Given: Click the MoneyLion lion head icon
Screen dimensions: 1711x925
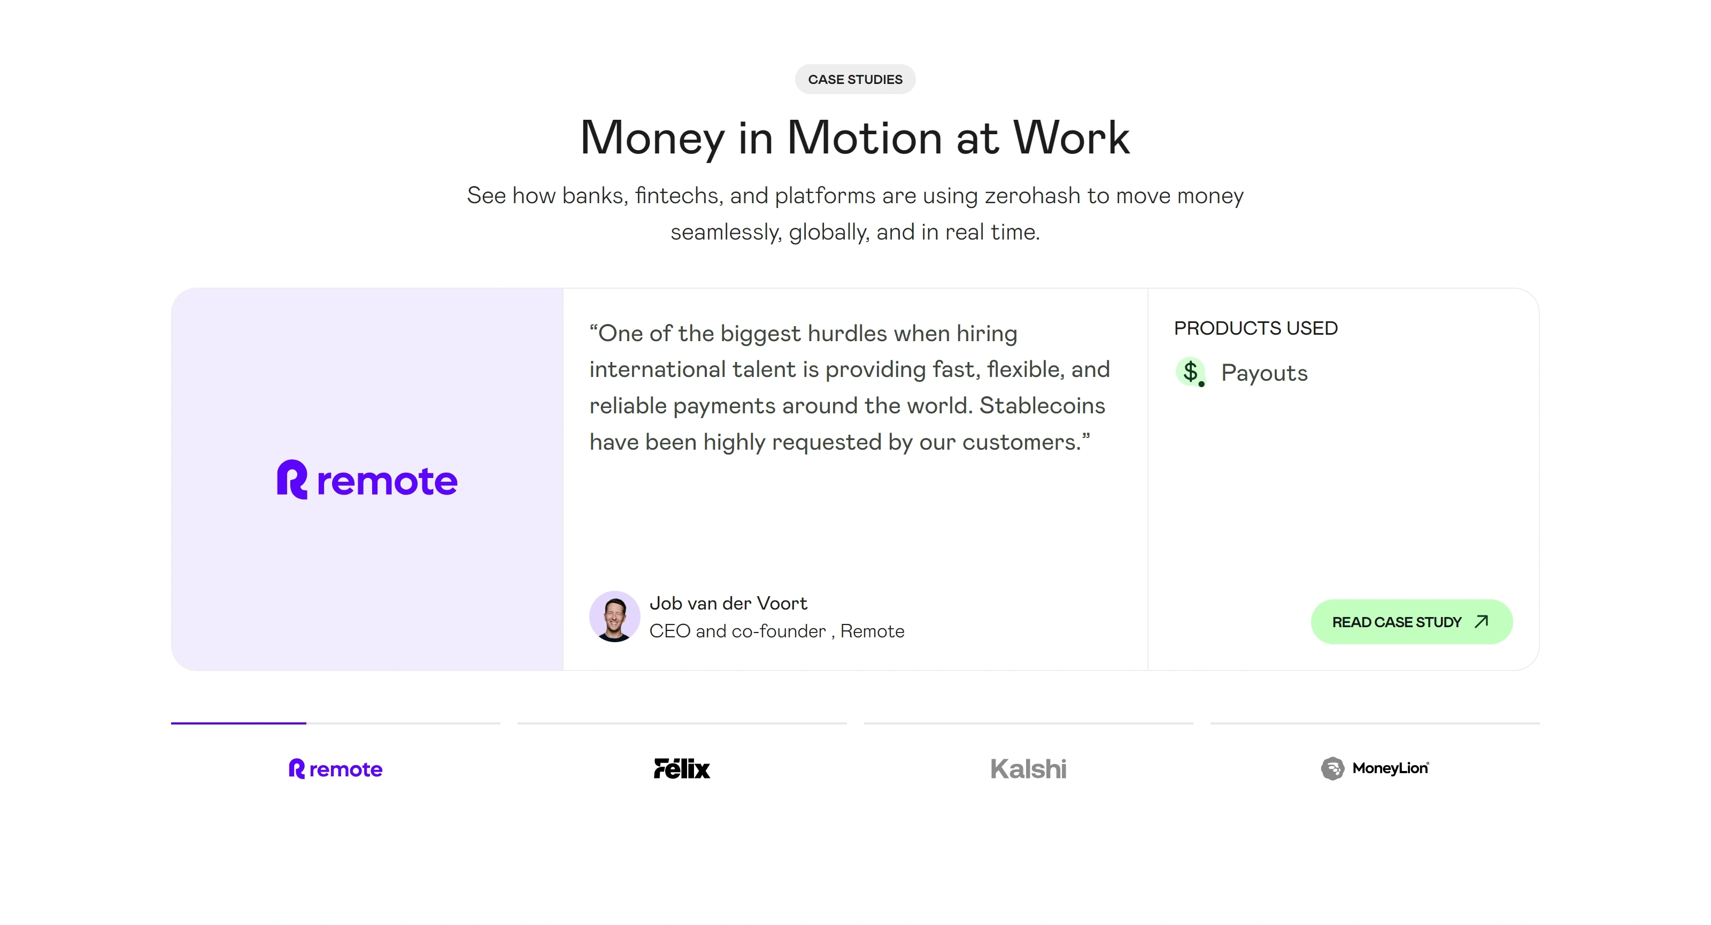Looking at the screenshot, I should coord(1332,768).
